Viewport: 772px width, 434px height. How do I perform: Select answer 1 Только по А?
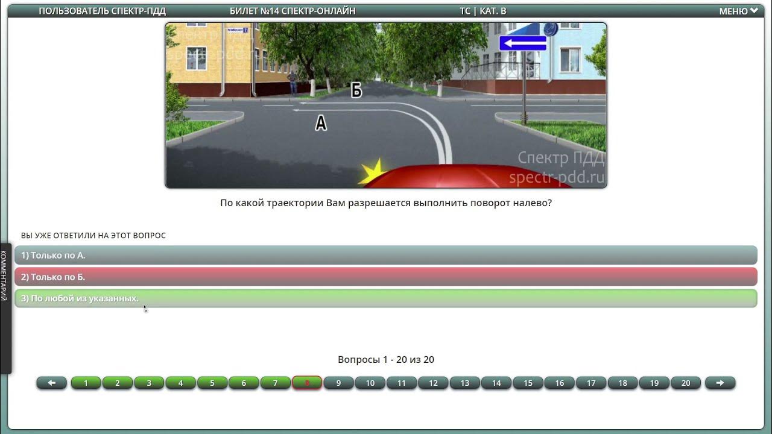pyautogui.click(x=386, y=255)
